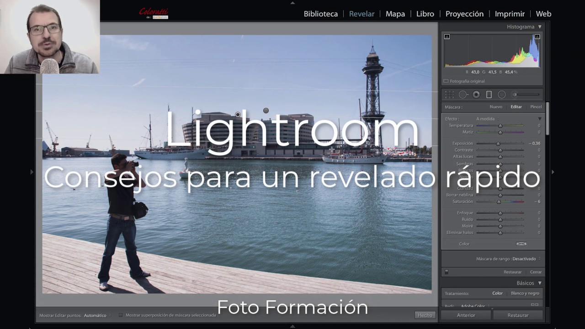The height and width of the screenshot is (329, 585).
Task: Click the profile browser grid icon
Action: click(534, 305)
